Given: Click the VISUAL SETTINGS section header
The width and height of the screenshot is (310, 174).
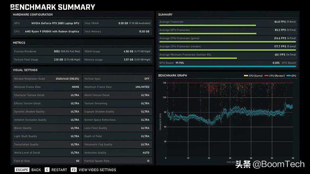Looking at the screenshot, I should click(25, 70).
